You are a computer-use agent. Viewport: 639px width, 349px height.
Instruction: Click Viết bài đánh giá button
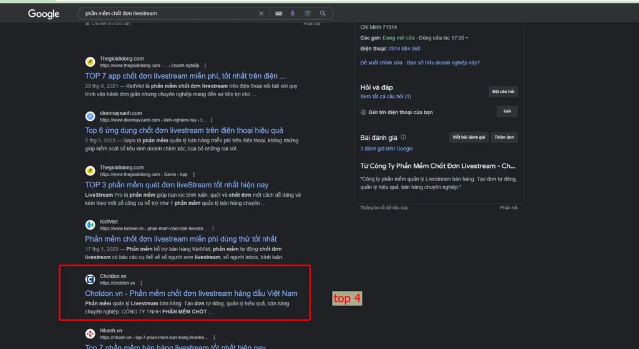click(469, 137)
